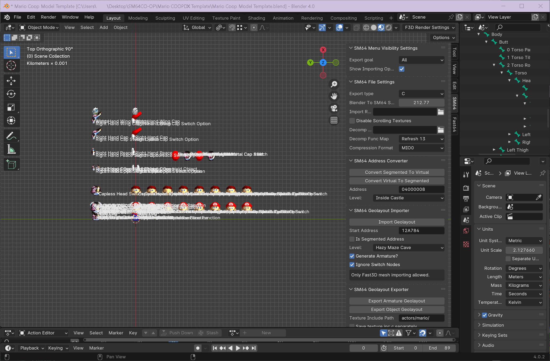Screen dimensions: 550x361
Task: Open Decomp Func Map dropdown
Action: (x=422, y=139)
